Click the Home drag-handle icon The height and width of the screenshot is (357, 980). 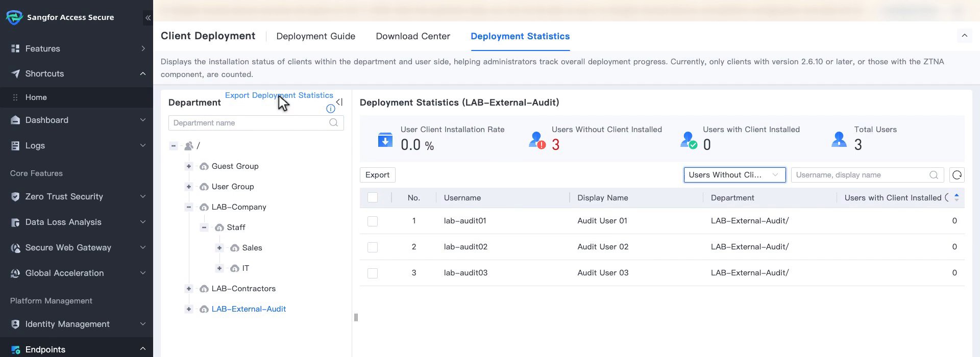(15, 97)
